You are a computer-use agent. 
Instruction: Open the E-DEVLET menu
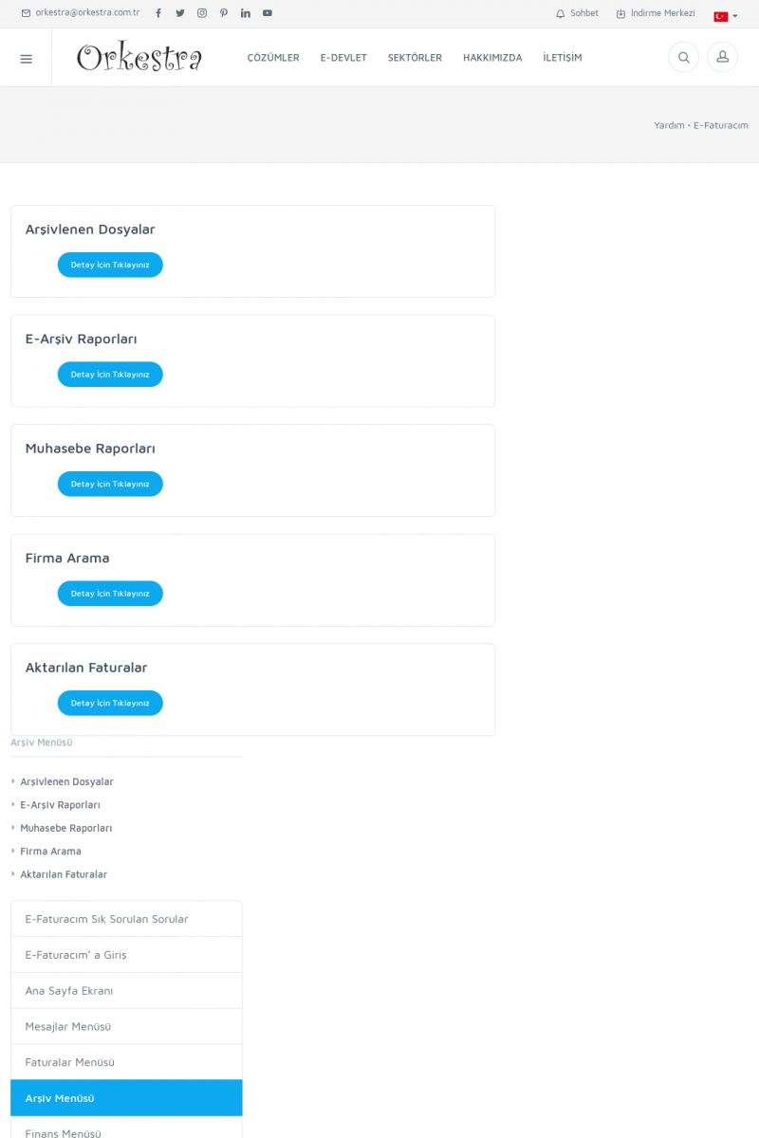(x=343, y=58)
